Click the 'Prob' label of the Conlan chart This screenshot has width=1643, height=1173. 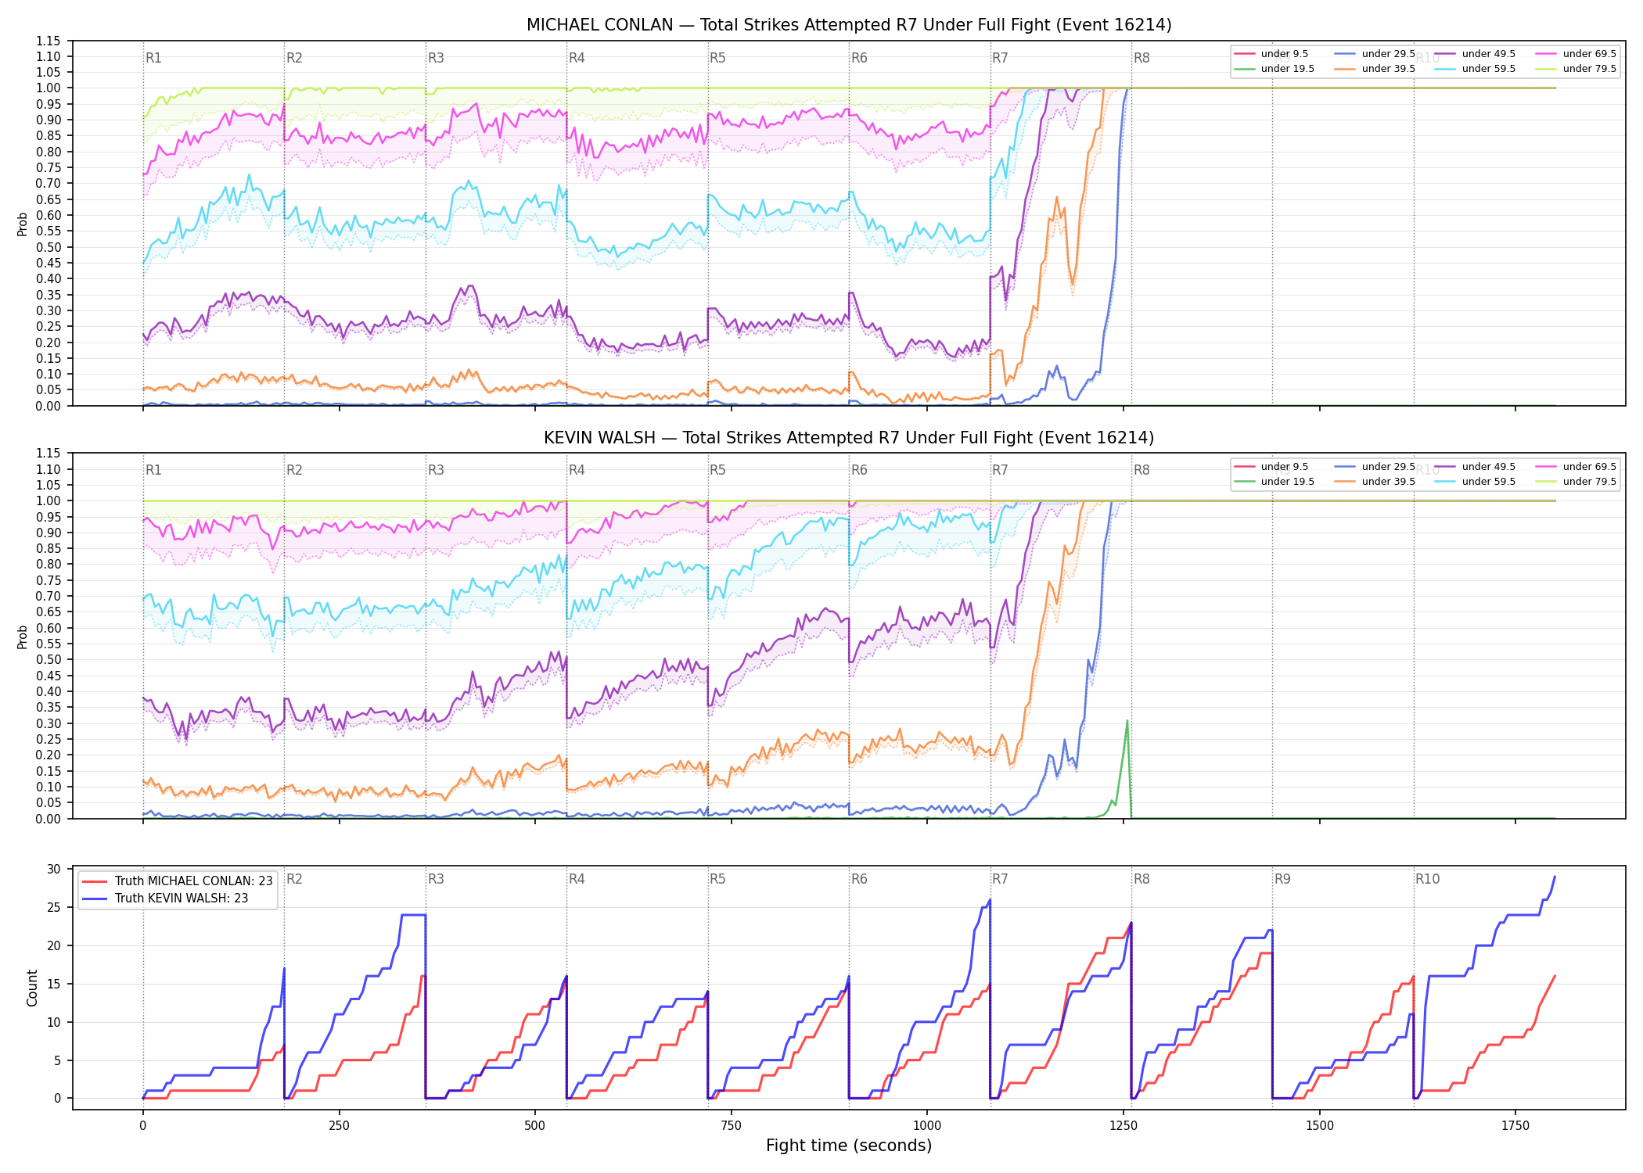(x=23, y=224)
